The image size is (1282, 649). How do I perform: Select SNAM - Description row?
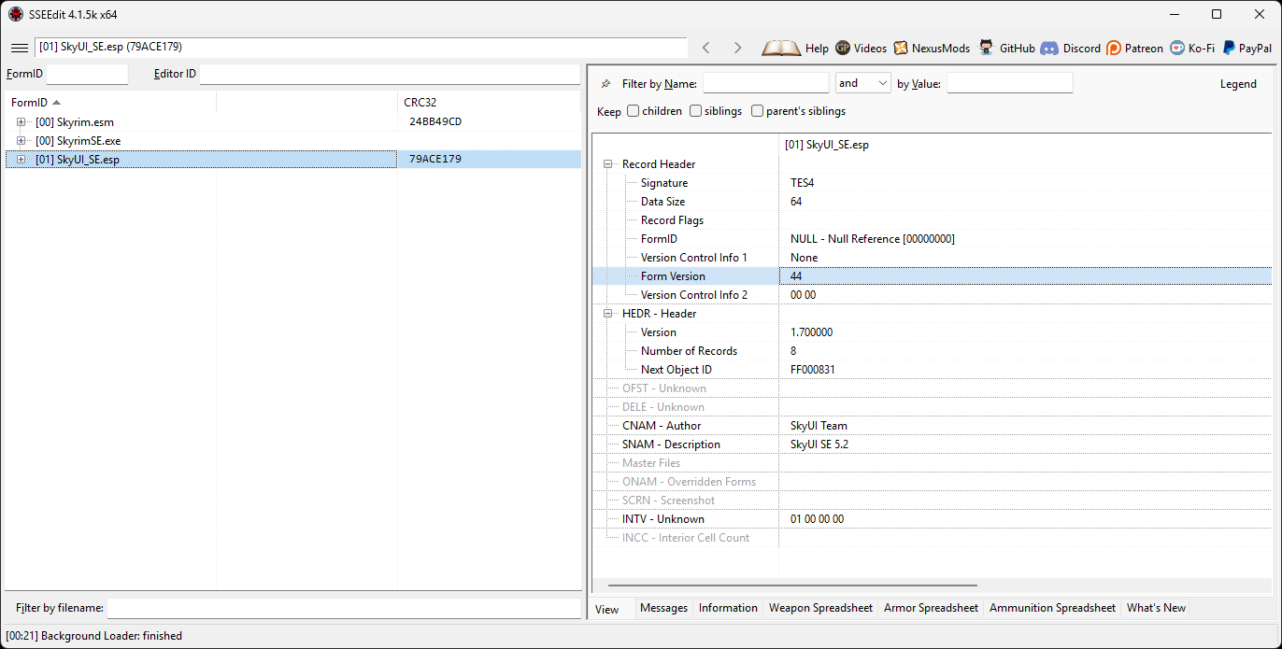[932, 444]
